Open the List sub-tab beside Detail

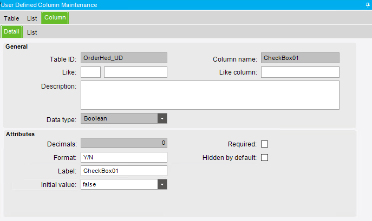tap(32, 32)
